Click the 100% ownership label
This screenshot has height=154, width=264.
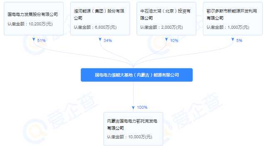pos(142,108)
